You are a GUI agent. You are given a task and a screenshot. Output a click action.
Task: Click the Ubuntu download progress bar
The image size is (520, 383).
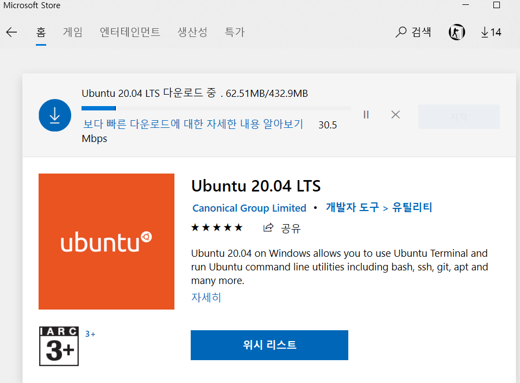tap(216, 108)
